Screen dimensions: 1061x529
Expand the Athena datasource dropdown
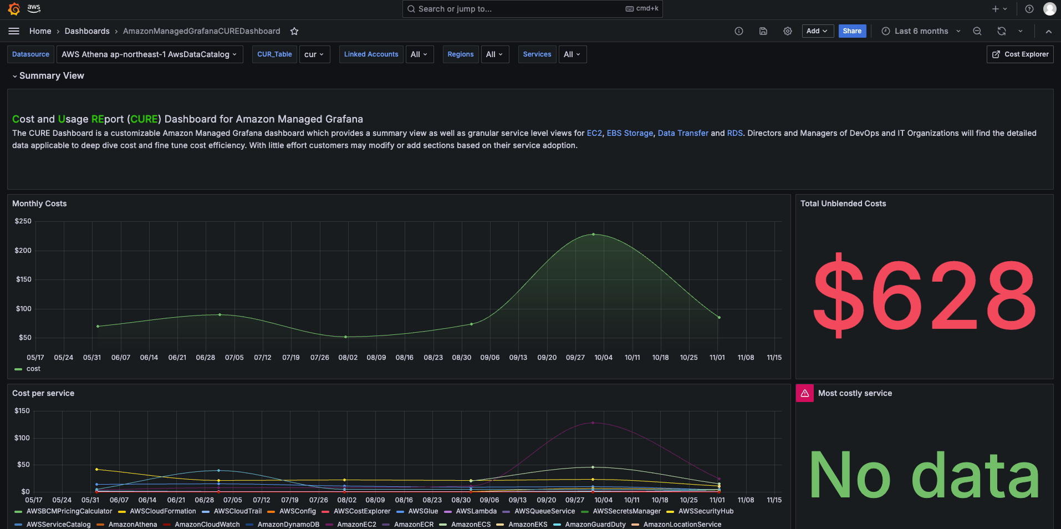pyautogui.click(x=149, y=54)
